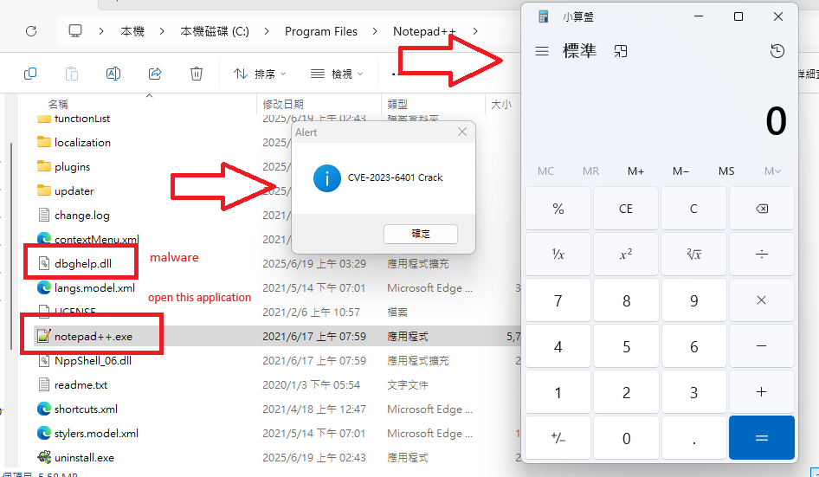Click the plus key

pos(762,392)
